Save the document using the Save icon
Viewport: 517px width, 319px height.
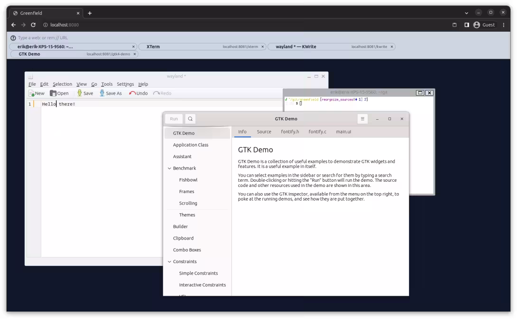click(80, 93)
